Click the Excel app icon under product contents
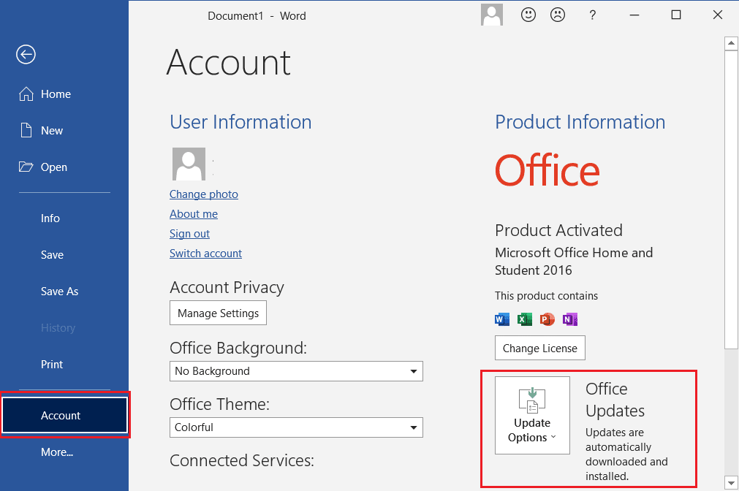 pos(524,319)
